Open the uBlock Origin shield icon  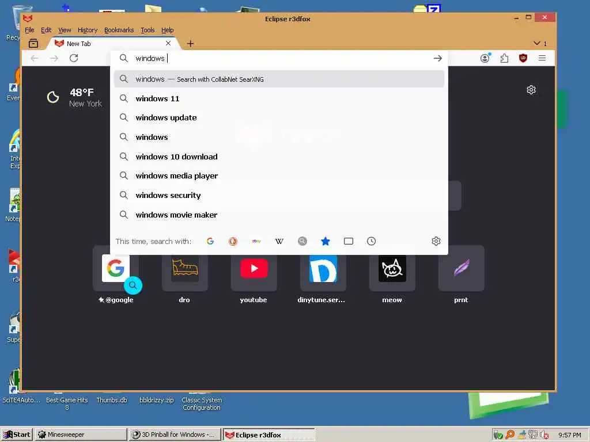pyautogui.click(x=523, y=58)
